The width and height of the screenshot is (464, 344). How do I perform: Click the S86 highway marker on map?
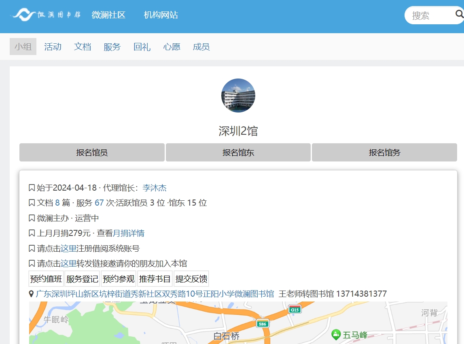263,324
